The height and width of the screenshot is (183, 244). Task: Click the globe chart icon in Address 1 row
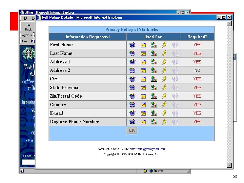pyautogui.click(x=154, y=62)
